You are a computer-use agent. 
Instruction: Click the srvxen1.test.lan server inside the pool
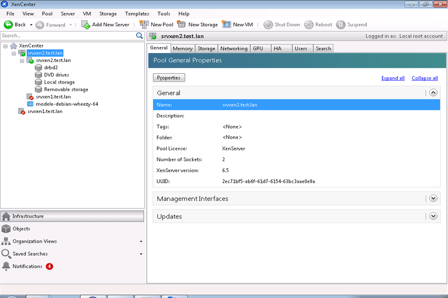pyautogui.click(x=53, y=97)
